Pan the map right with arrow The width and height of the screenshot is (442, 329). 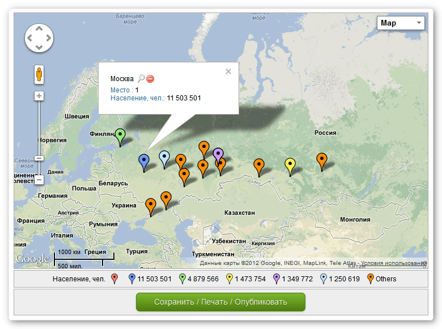pyautogui.click(x=49, y=39)
